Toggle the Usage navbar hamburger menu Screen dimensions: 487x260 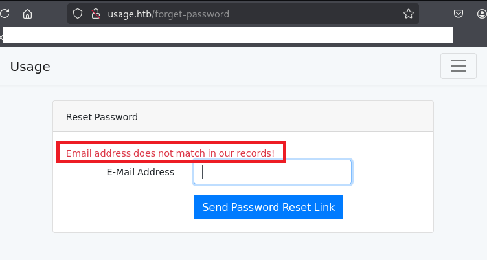[x=459, y=66]
